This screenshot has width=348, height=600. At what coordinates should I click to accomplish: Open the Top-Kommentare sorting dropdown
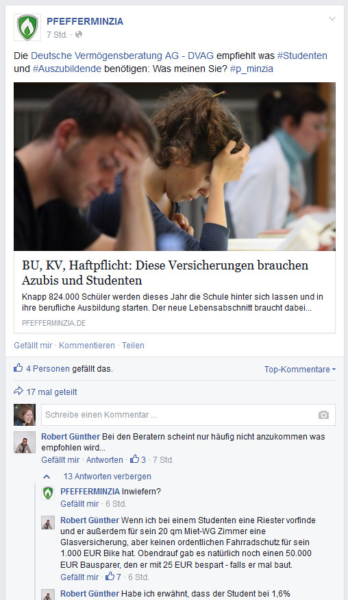pos(300,370)
